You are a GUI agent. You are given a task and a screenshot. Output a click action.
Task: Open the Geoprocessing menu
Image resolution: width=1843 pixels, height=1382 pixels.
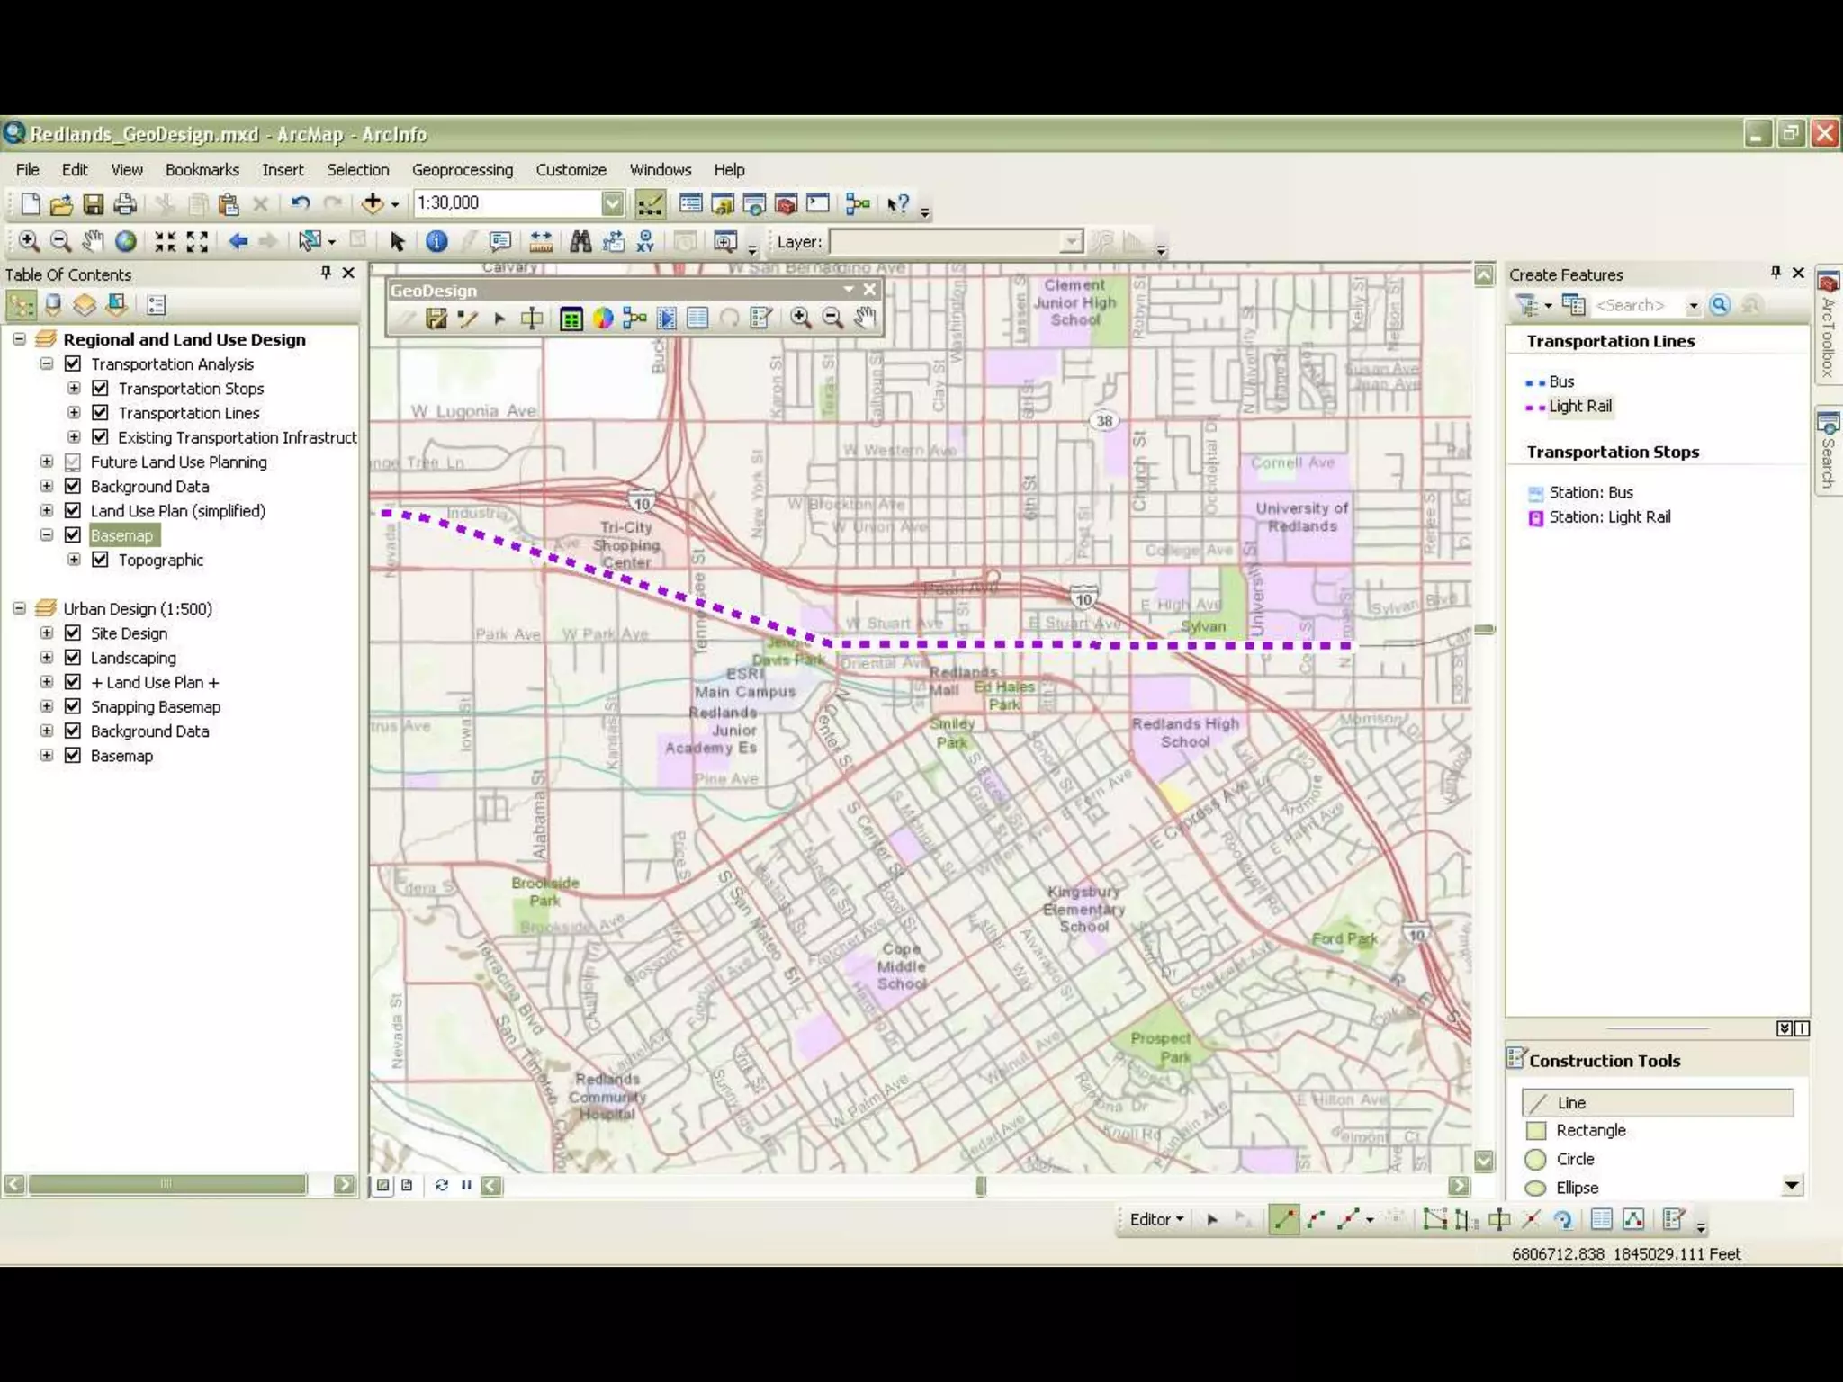point(462,170)
